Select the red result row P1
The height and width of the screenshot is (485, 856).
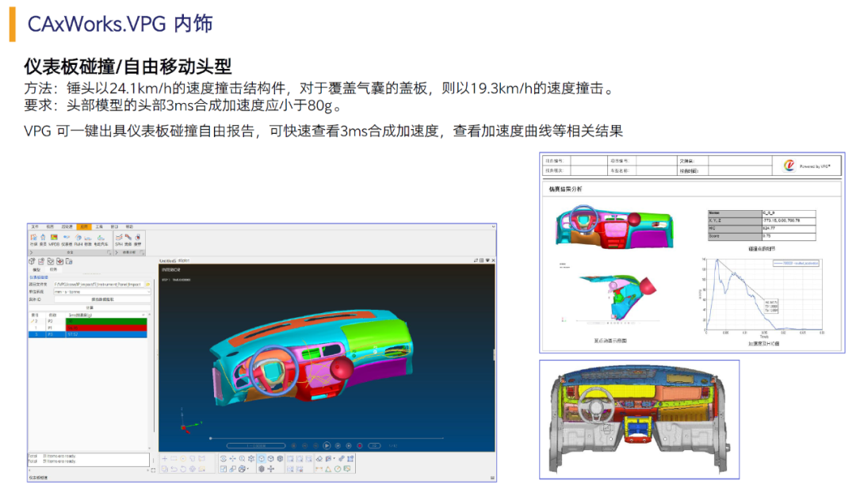tap(87, 328)
